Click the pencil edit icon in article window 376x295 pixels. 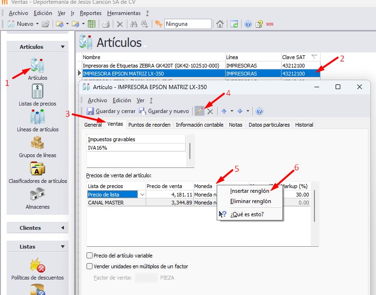[199, 111]
